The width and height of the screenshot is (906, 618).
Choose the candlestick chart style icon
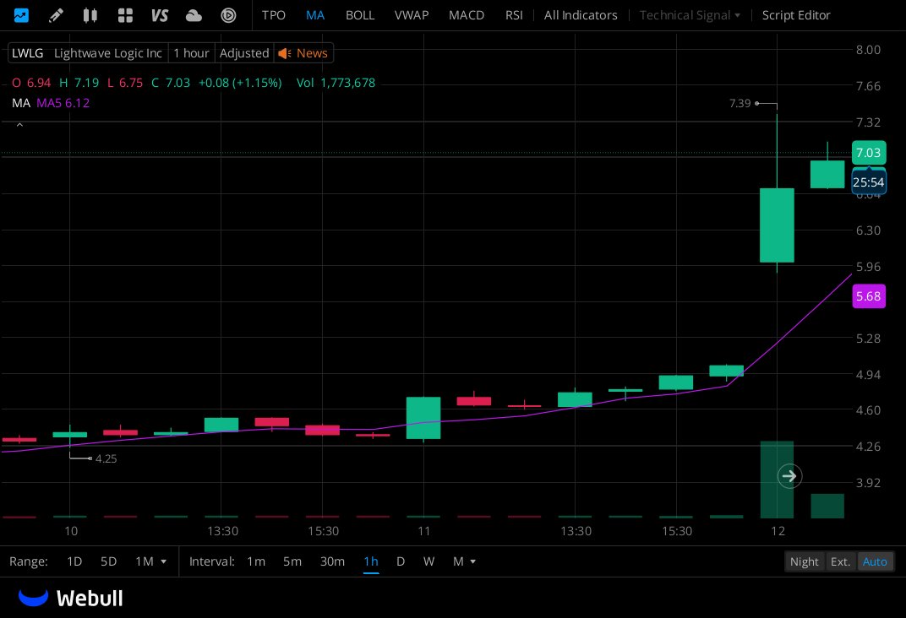coord(90,15)
